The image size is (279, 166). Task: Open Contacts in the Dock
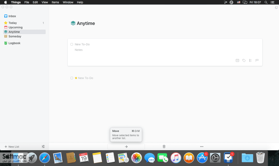(71, 158)
